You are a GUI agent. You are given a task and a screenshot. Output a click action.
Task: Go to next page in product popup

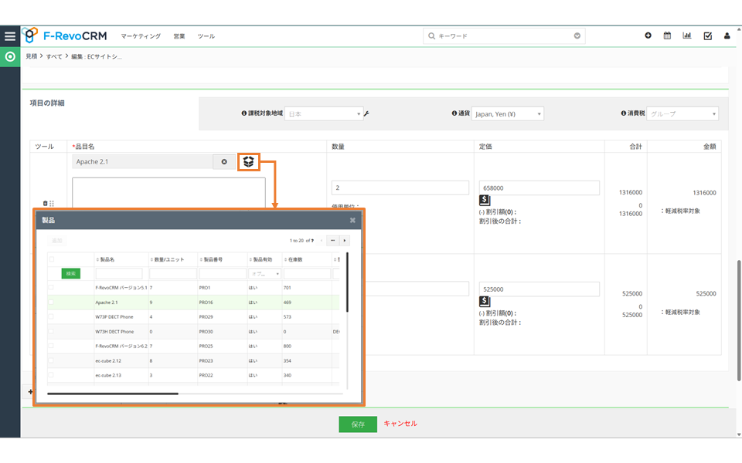(345, 241)
